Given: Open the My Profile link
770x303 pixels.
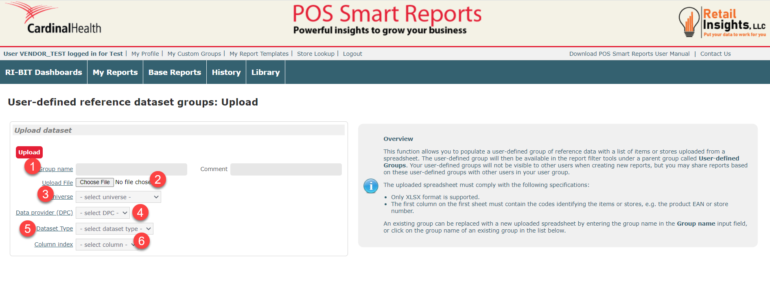Looking at the screenshot, I should 145,54.
